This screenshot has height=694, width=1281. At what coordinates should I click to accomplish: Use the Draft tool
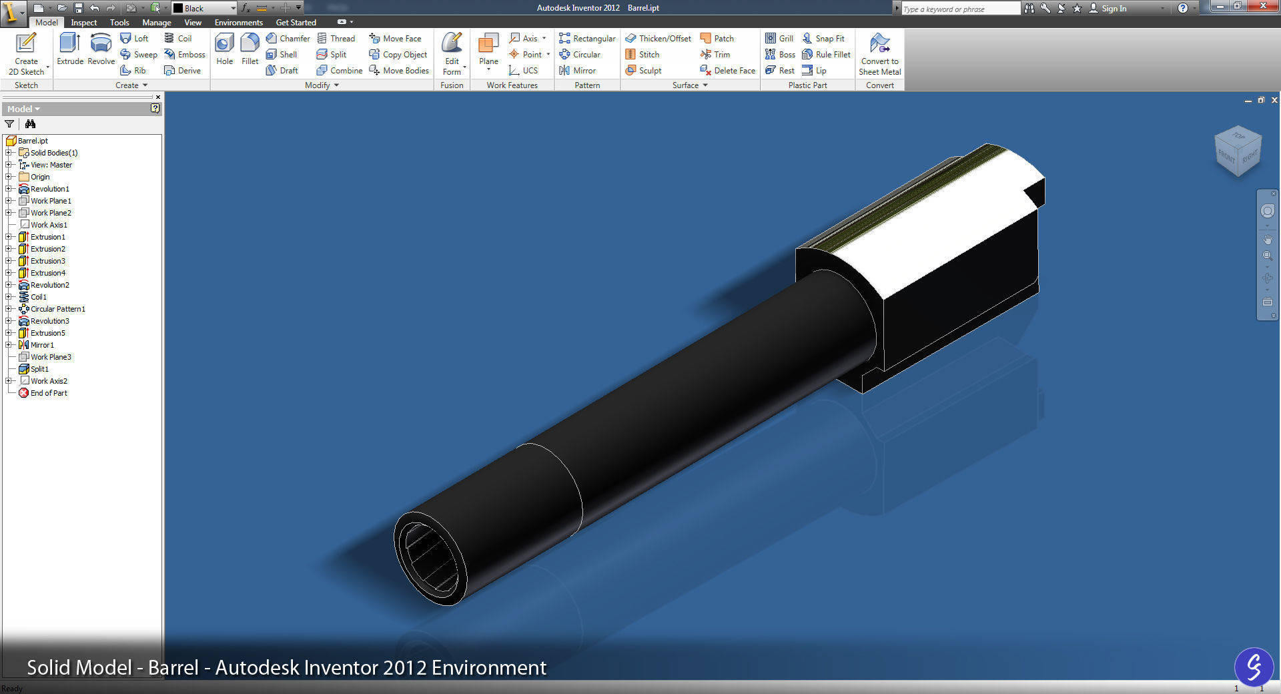tap(282, 71)
